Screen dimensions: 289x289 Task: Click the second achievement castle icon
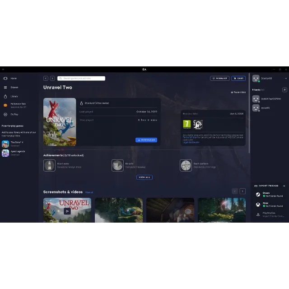pyautogui.click(x=117, y=165)
